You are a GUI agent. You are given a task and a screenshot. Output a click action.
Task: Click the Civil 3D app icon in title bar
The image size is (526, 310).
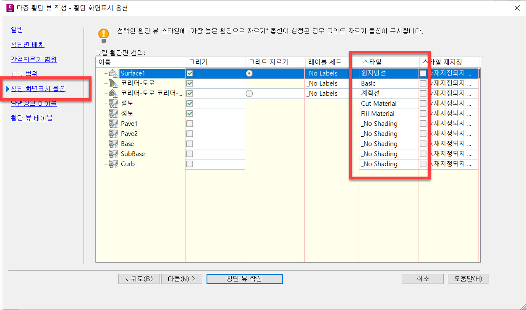9,8
